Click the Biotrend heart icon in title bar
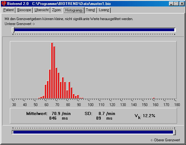Screen dimensions: 186x145 [x=3, y=3]
